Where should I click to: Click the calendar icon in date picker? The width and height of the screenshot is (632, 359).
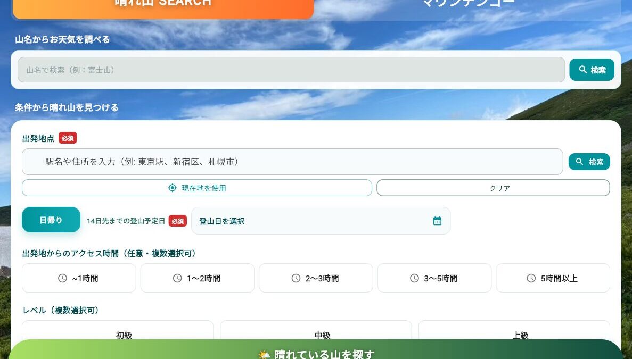[x=437, y=221]
